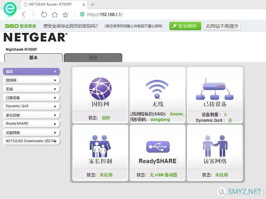Click the 已接设备 tile title
The width and height of the screenshot is (266, 199).
point(215,104)
